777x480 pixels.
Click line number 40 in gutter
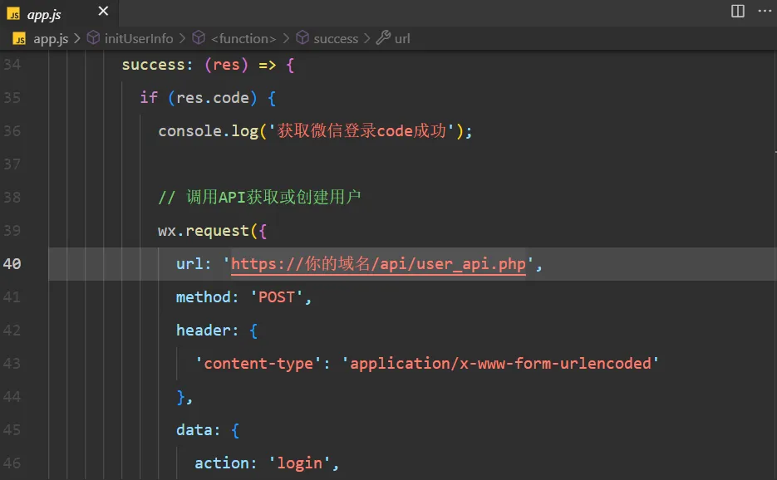click(12, 264)
